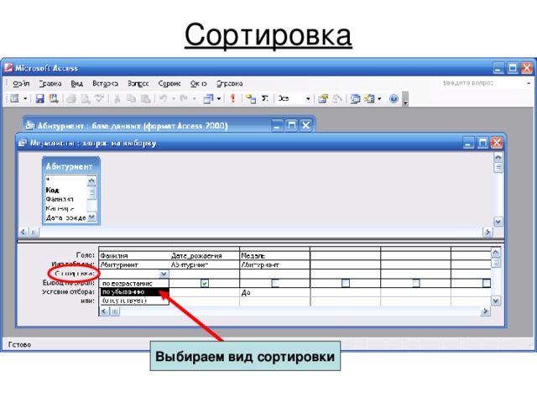Viewport: 537px width, 403px height.
Task: Click the Save icon in the toolbar
Action: 39,99
